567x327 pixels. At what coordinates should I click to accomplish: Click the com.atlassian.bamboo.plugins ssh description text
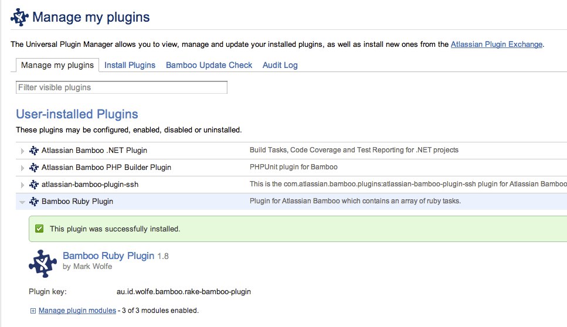tap(408, 184)
